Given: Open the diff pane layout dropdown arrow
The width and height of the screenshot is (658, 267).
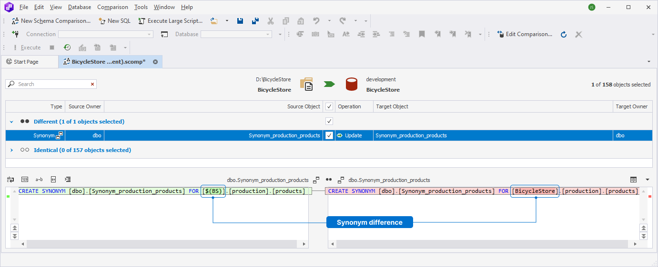Looking at the screenshot, I should point(647,180).
